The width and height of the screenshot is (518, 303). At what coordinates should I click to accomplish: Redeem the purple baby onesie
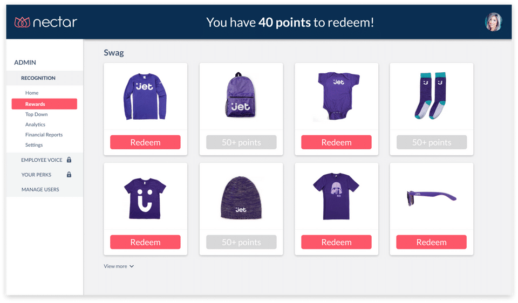pos(336,142)
